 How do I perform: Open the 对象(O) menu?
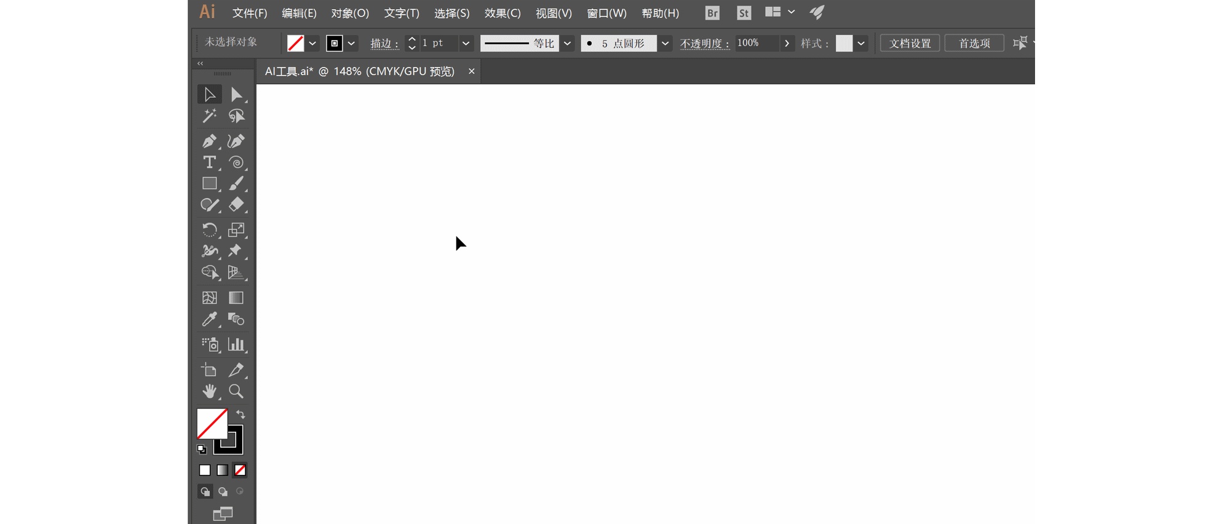pos(350,13)
